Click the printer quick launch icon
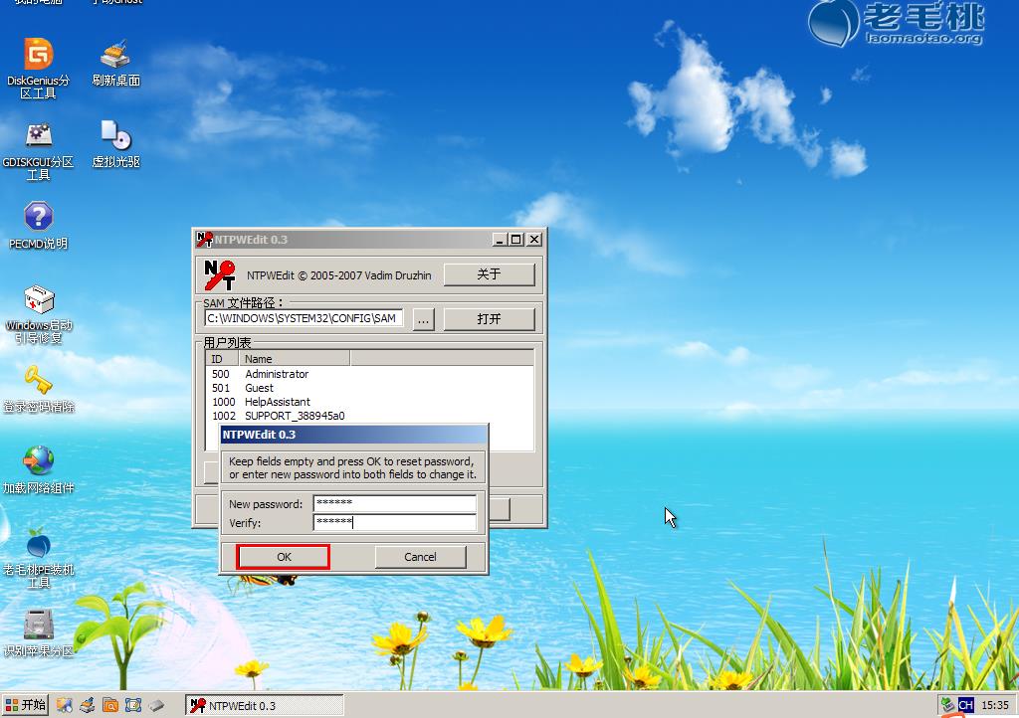 coord(87,705)
